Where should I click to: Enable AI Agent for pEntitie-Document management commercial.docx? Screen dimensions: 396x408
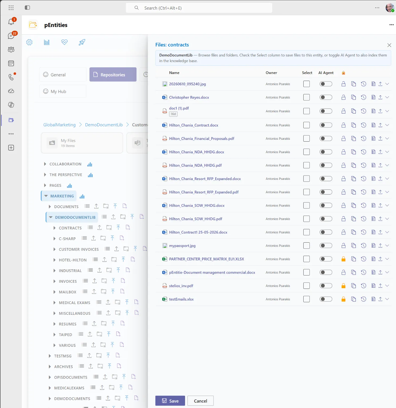point(326,272)
